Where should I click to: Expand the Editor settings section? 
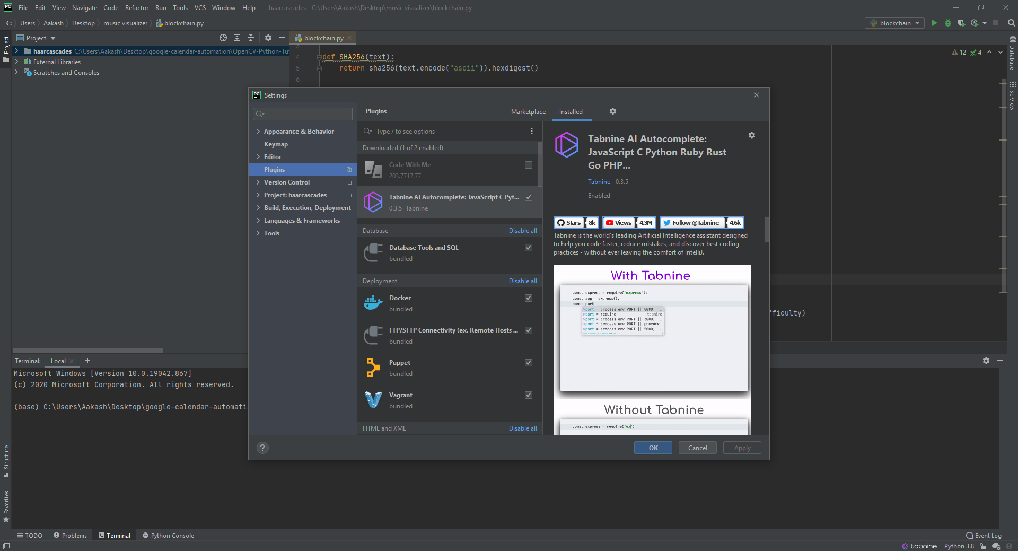pos(258,157)
